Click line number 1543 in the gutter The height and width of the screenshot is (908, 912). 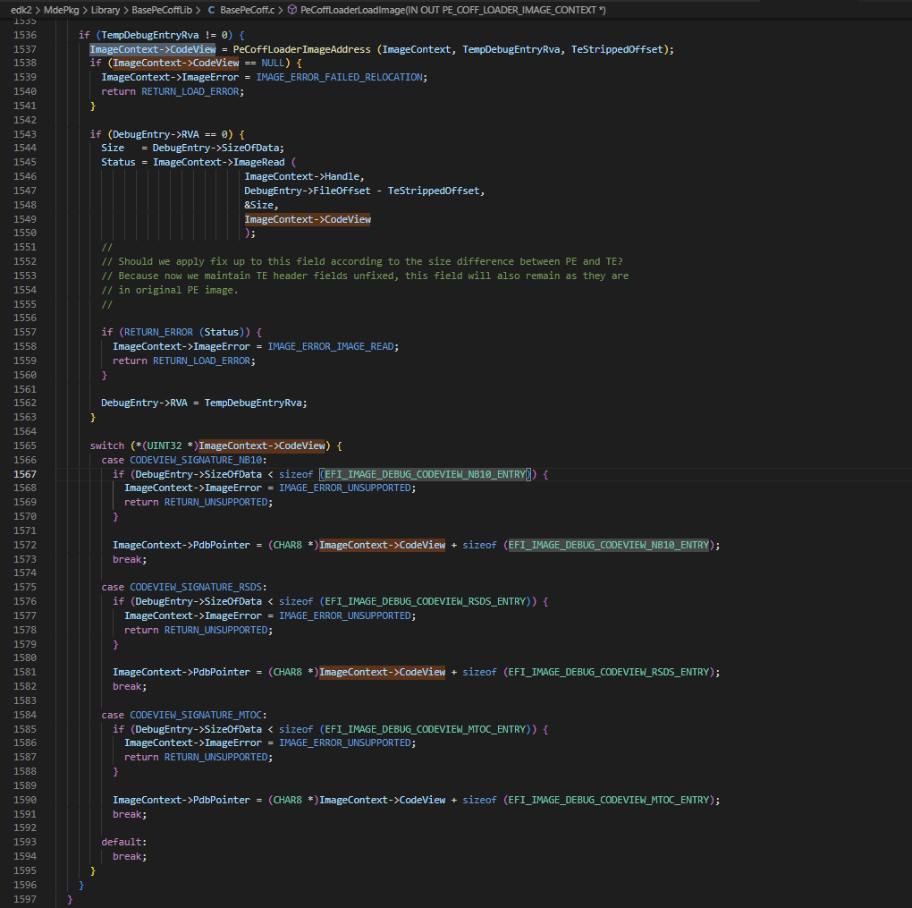point(24,134)
